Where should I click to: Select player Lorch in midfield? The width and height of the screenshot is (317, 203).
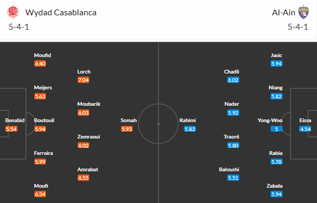pos(84,72)
